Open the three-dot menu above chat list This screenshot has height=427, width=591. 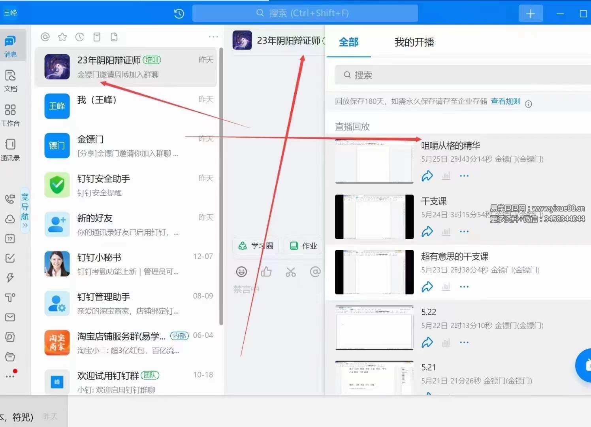[213, 37]
